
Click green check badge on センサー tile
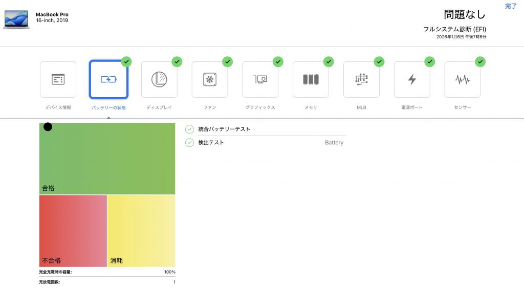pos(480,62)
